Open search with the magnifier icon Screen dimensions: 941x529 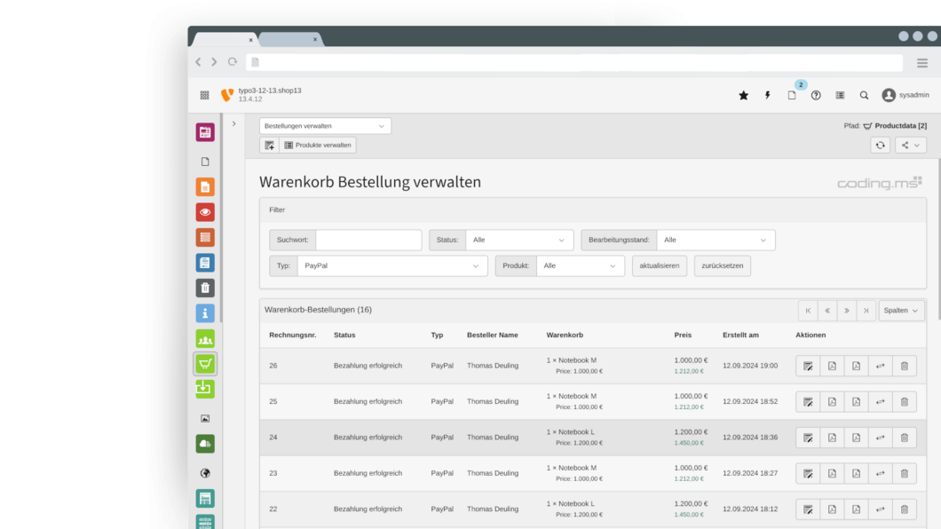[864, 94]
